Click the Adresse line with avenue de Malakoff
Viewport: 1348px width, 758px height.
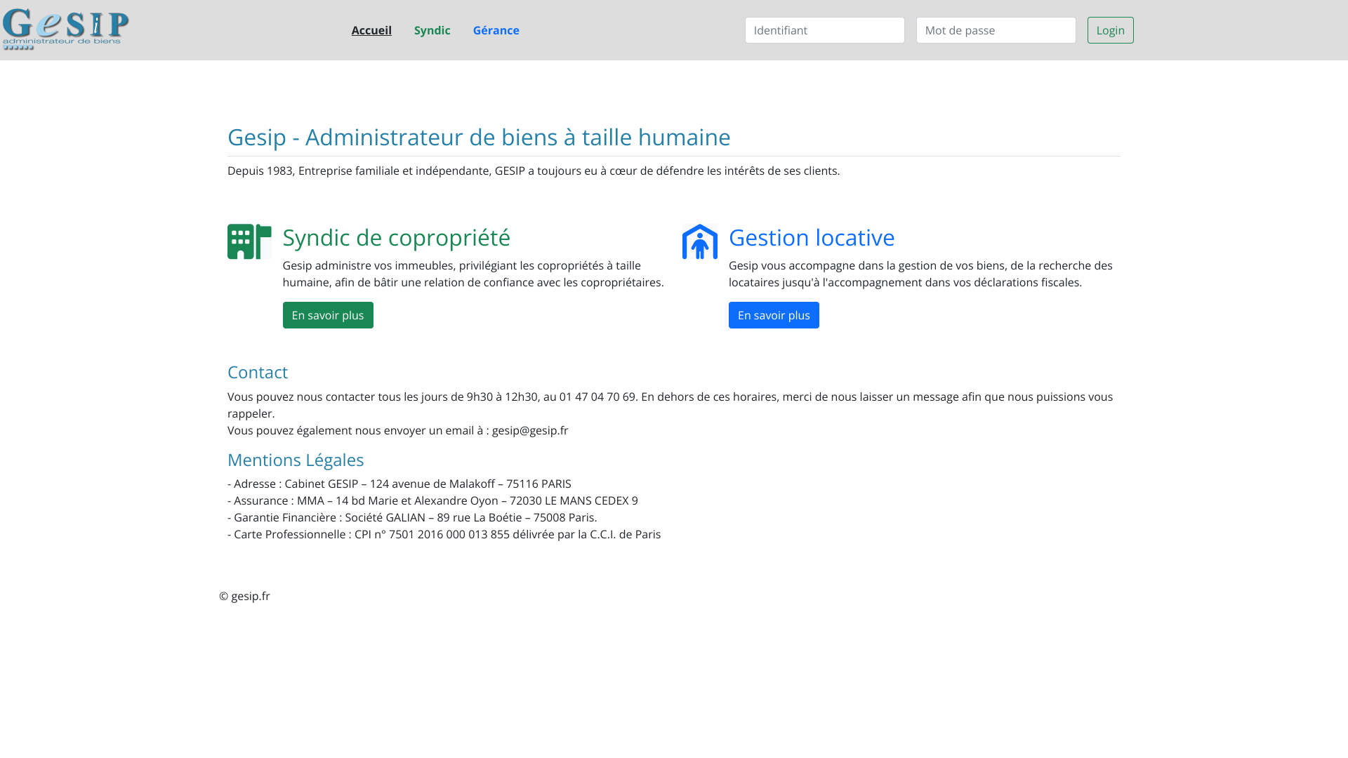[x=399, y=484]
